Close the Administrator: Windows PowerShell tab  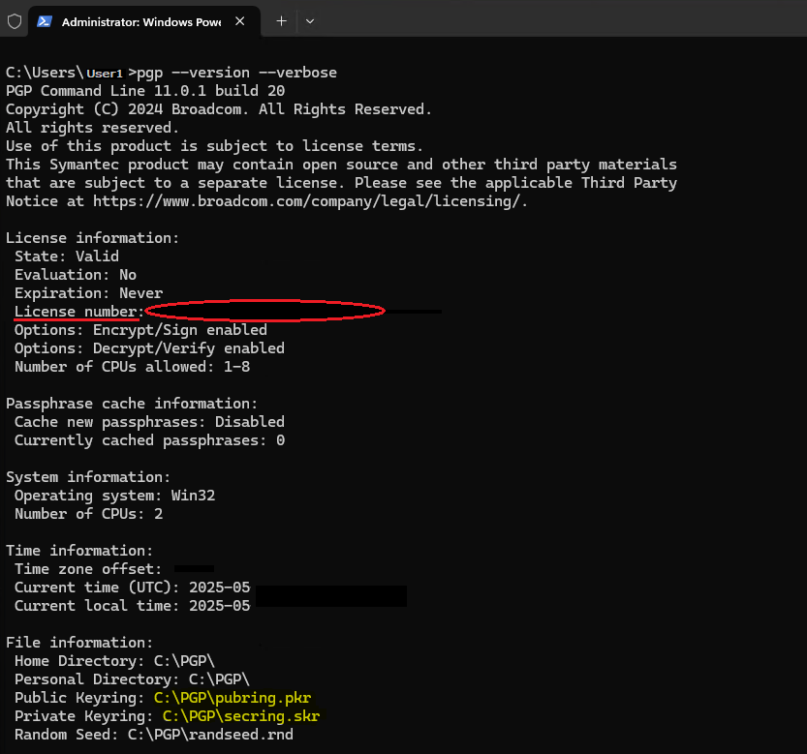(x=240, y=21)
